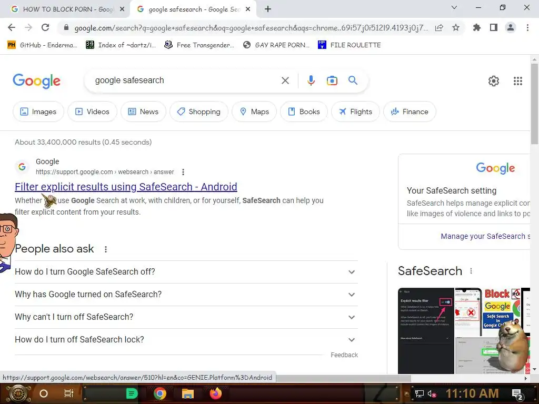Viewport: 539px width, 404px height.
Task: Open Chrome from the taskbar
Action: coord(160,393)
